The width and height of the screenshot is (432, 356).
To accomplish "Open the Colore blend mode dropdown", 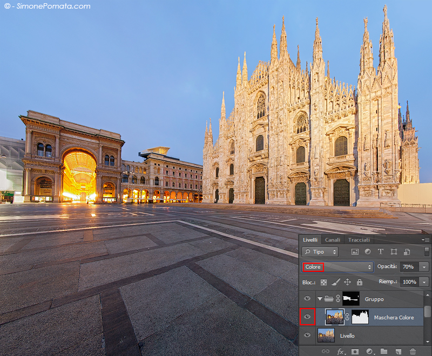I will coord(337,267).
